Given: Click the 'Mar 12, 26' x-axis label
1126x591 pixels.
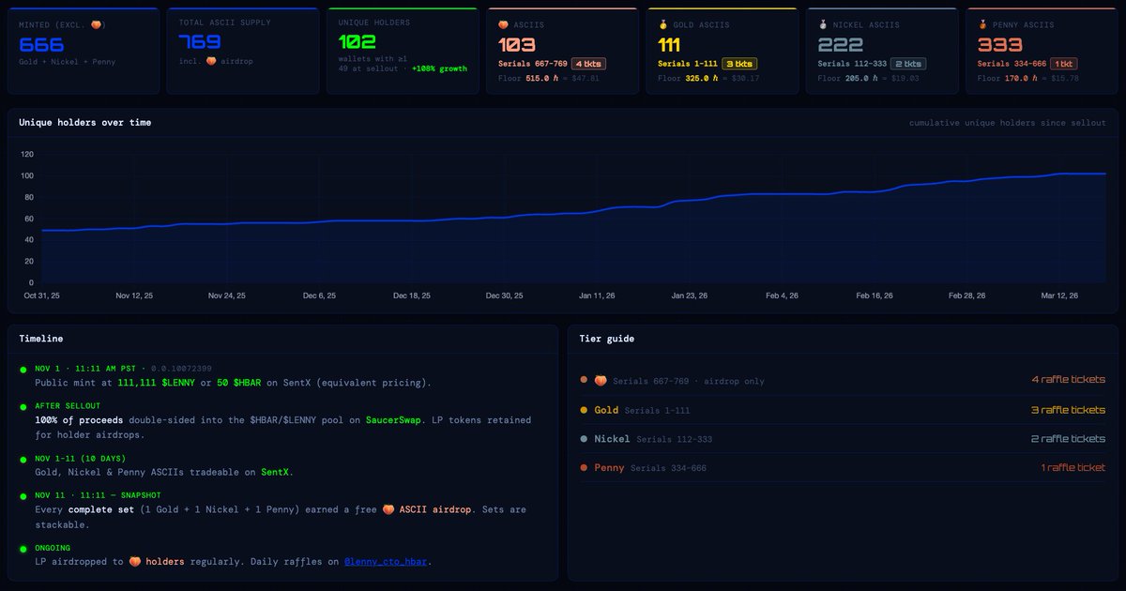Looking at the screenshot, I should tap(1059, 295).
